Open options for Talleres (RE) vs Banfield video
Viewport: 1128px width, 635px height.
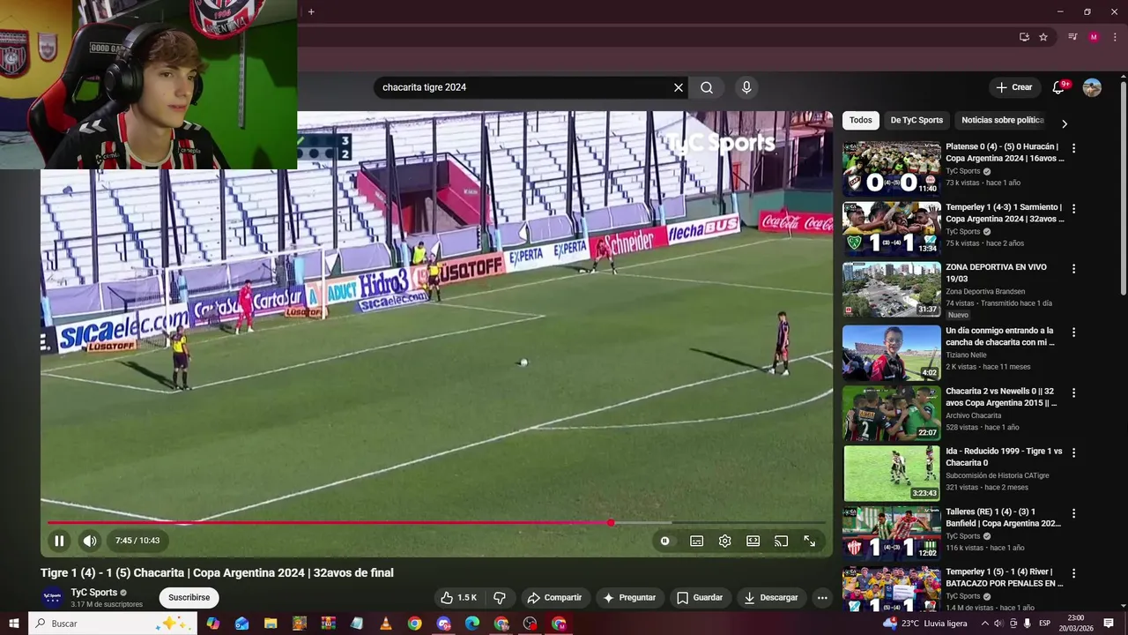(1073, 513)
